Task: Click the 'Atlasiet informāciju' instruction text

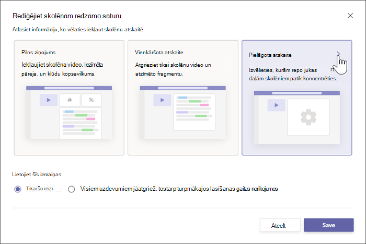Action: [x=78, y=30]
